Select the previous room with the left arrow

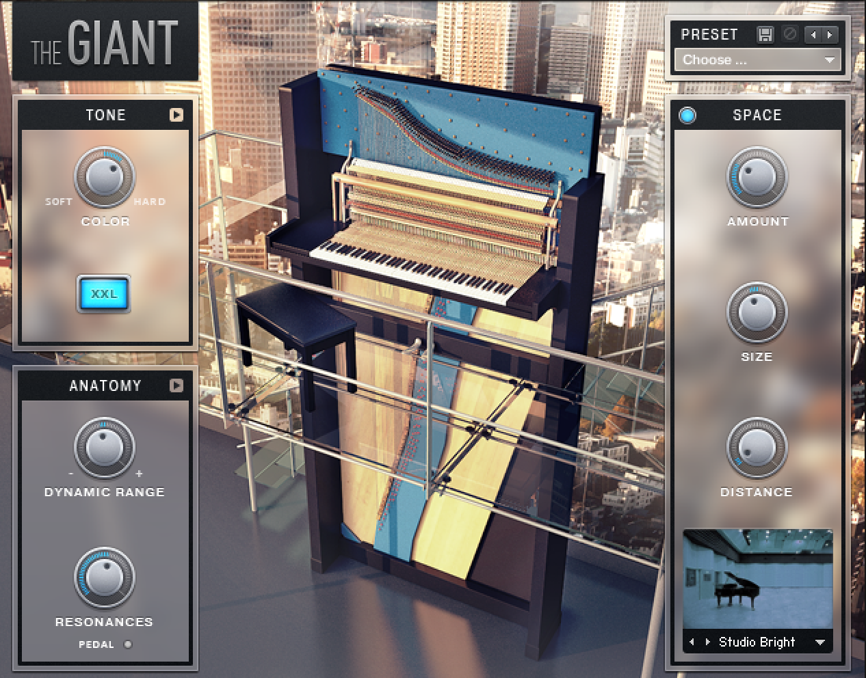click(692, 642)
